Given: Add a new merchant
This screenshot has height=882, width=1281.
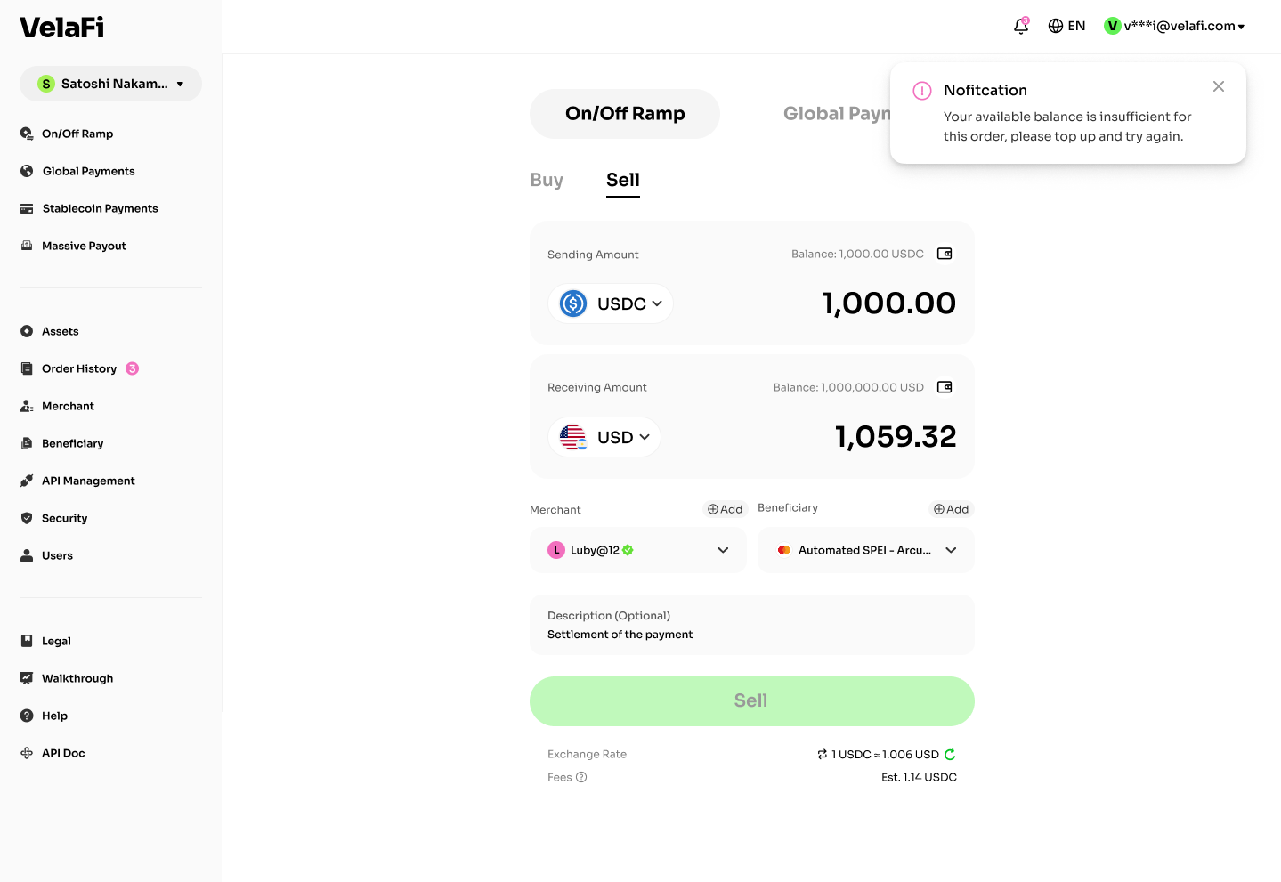Looking at the screenshot, I should tap(725, 509).
